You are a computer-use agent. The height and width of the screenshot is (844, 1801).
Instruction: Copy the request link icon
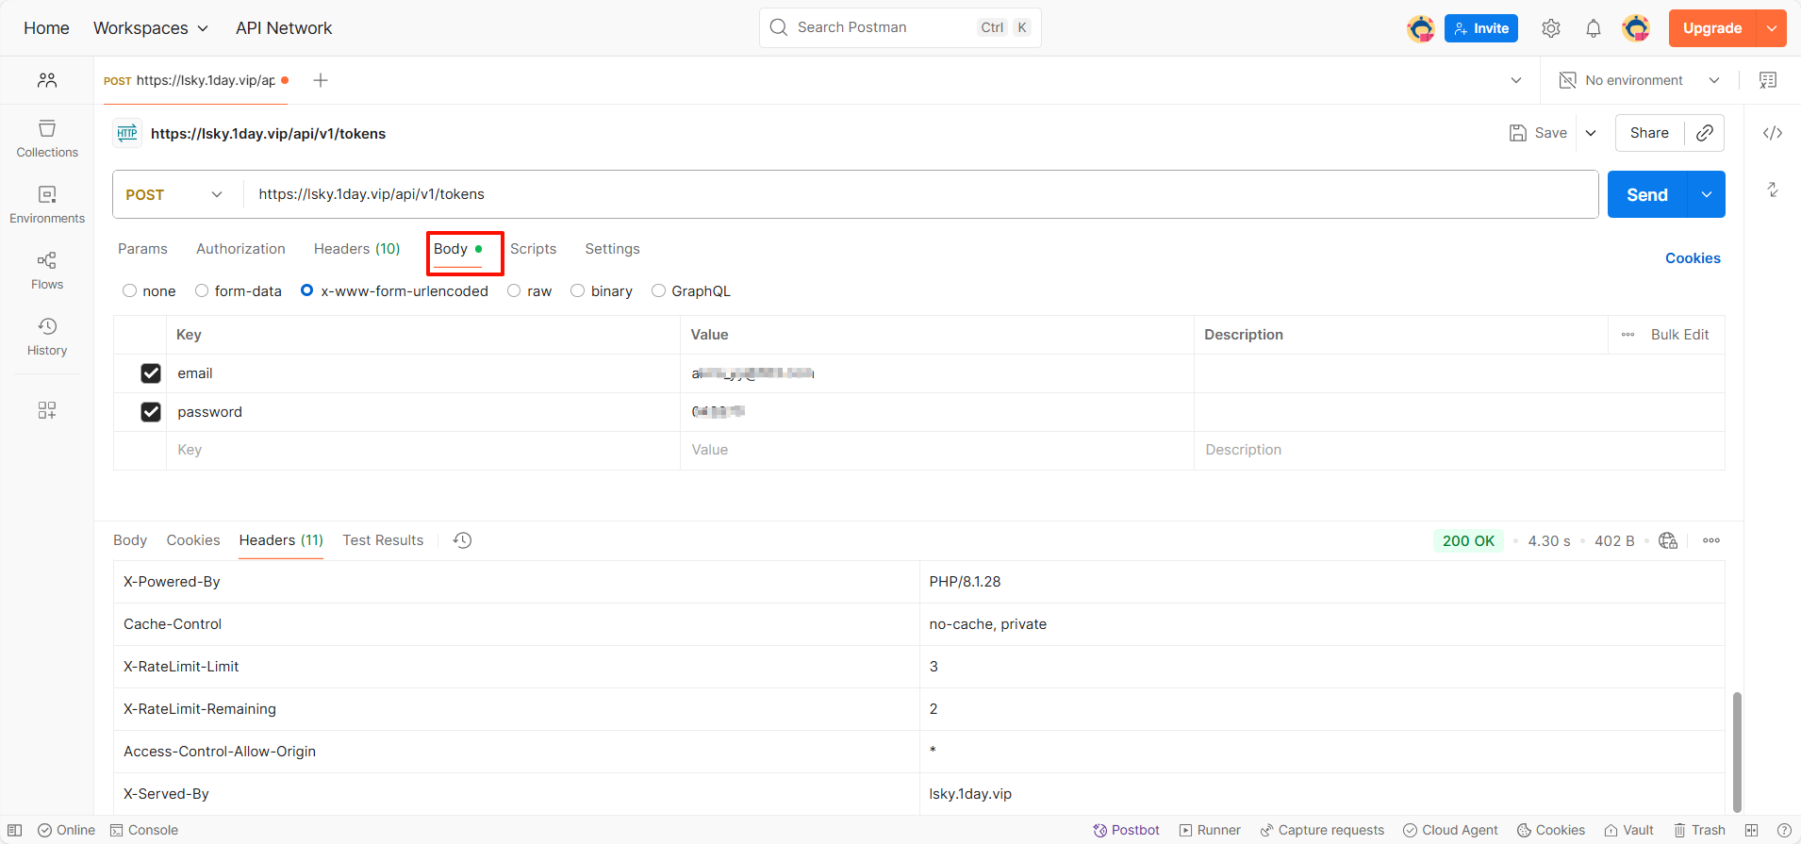(x=1704, y=133)
